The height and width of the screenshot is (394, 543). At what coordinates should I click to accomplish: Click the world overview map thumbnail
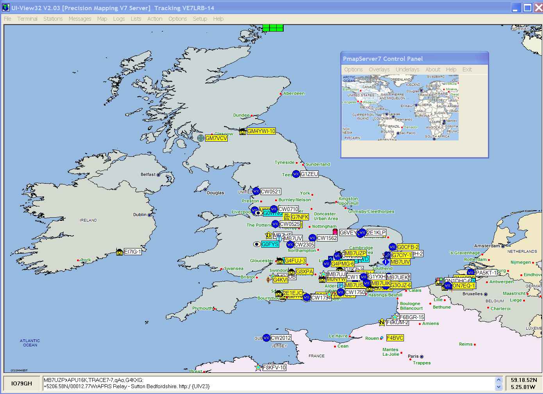click(400, 107)
